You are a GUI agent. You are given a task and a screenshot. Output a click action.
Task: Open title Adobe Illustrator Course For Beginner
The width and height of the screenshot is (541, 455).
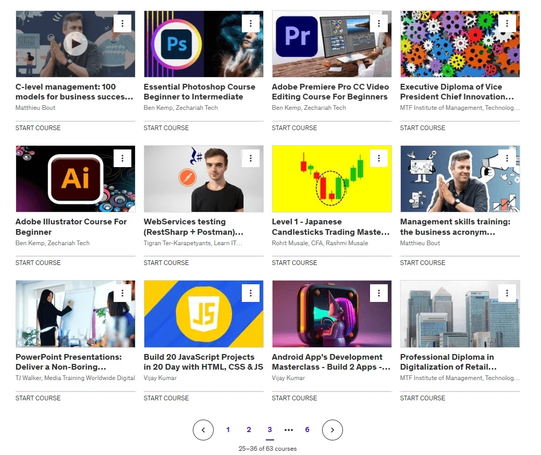pyautogui.click(x=71, y=227)
